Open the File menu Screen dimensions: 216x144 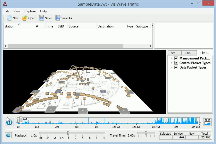click(x=7, y=11)
